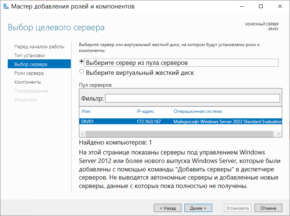
Task: Choose the virtual hard disk radio option
Action: click(82, 71)
